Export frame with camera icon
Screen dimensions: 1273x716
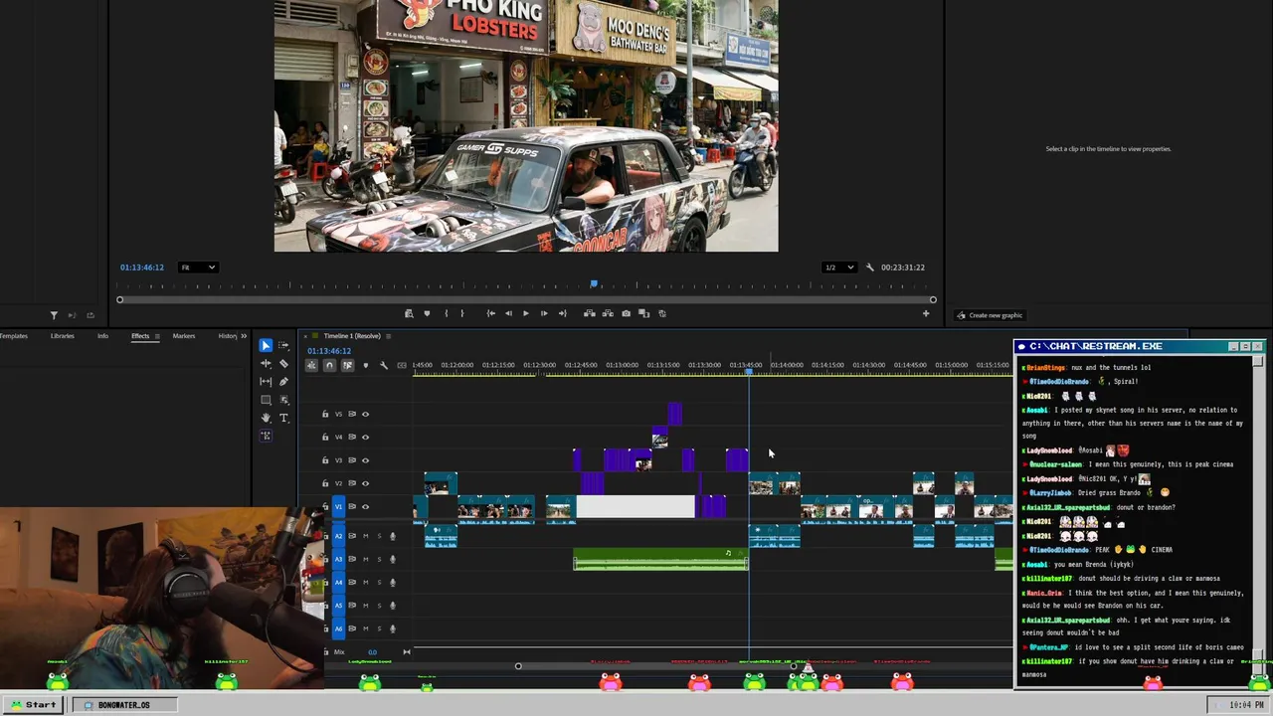(x=626, y=313)
